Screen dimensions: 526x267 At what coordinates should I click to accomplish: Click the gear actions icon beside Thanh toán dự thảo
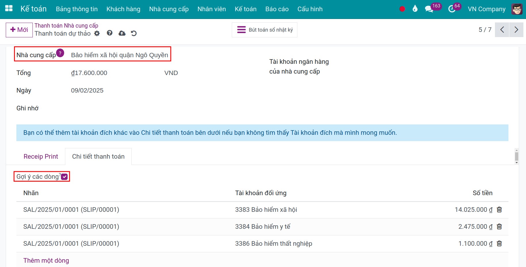(x=97, y=33)
